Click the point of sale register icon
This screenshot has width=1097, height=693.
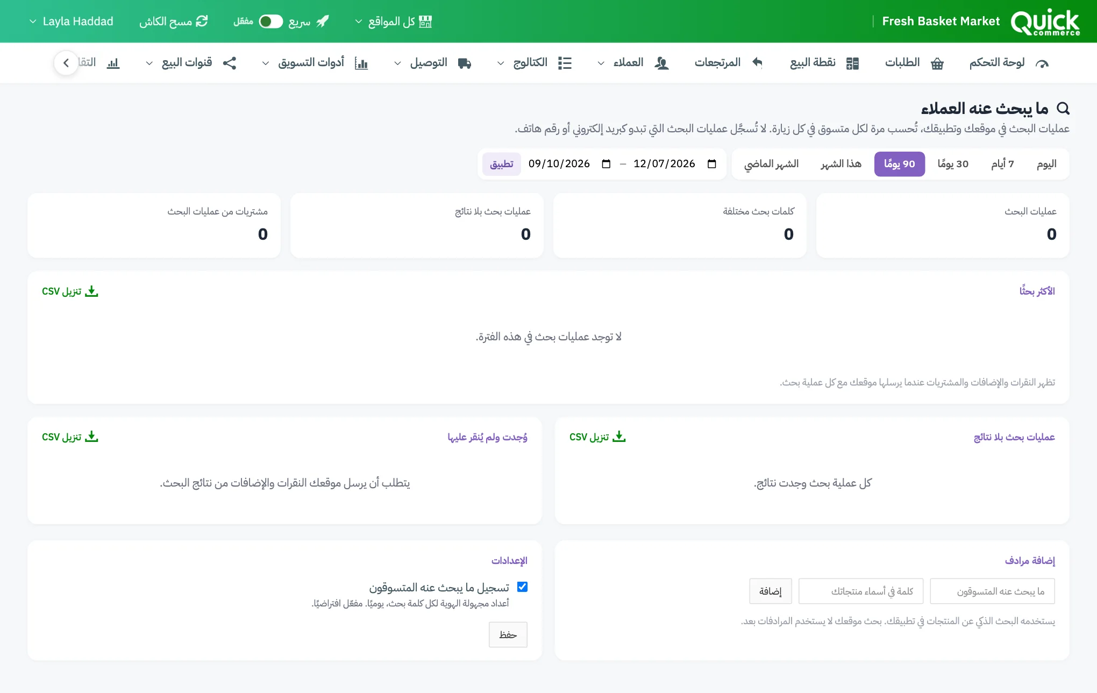852,63
